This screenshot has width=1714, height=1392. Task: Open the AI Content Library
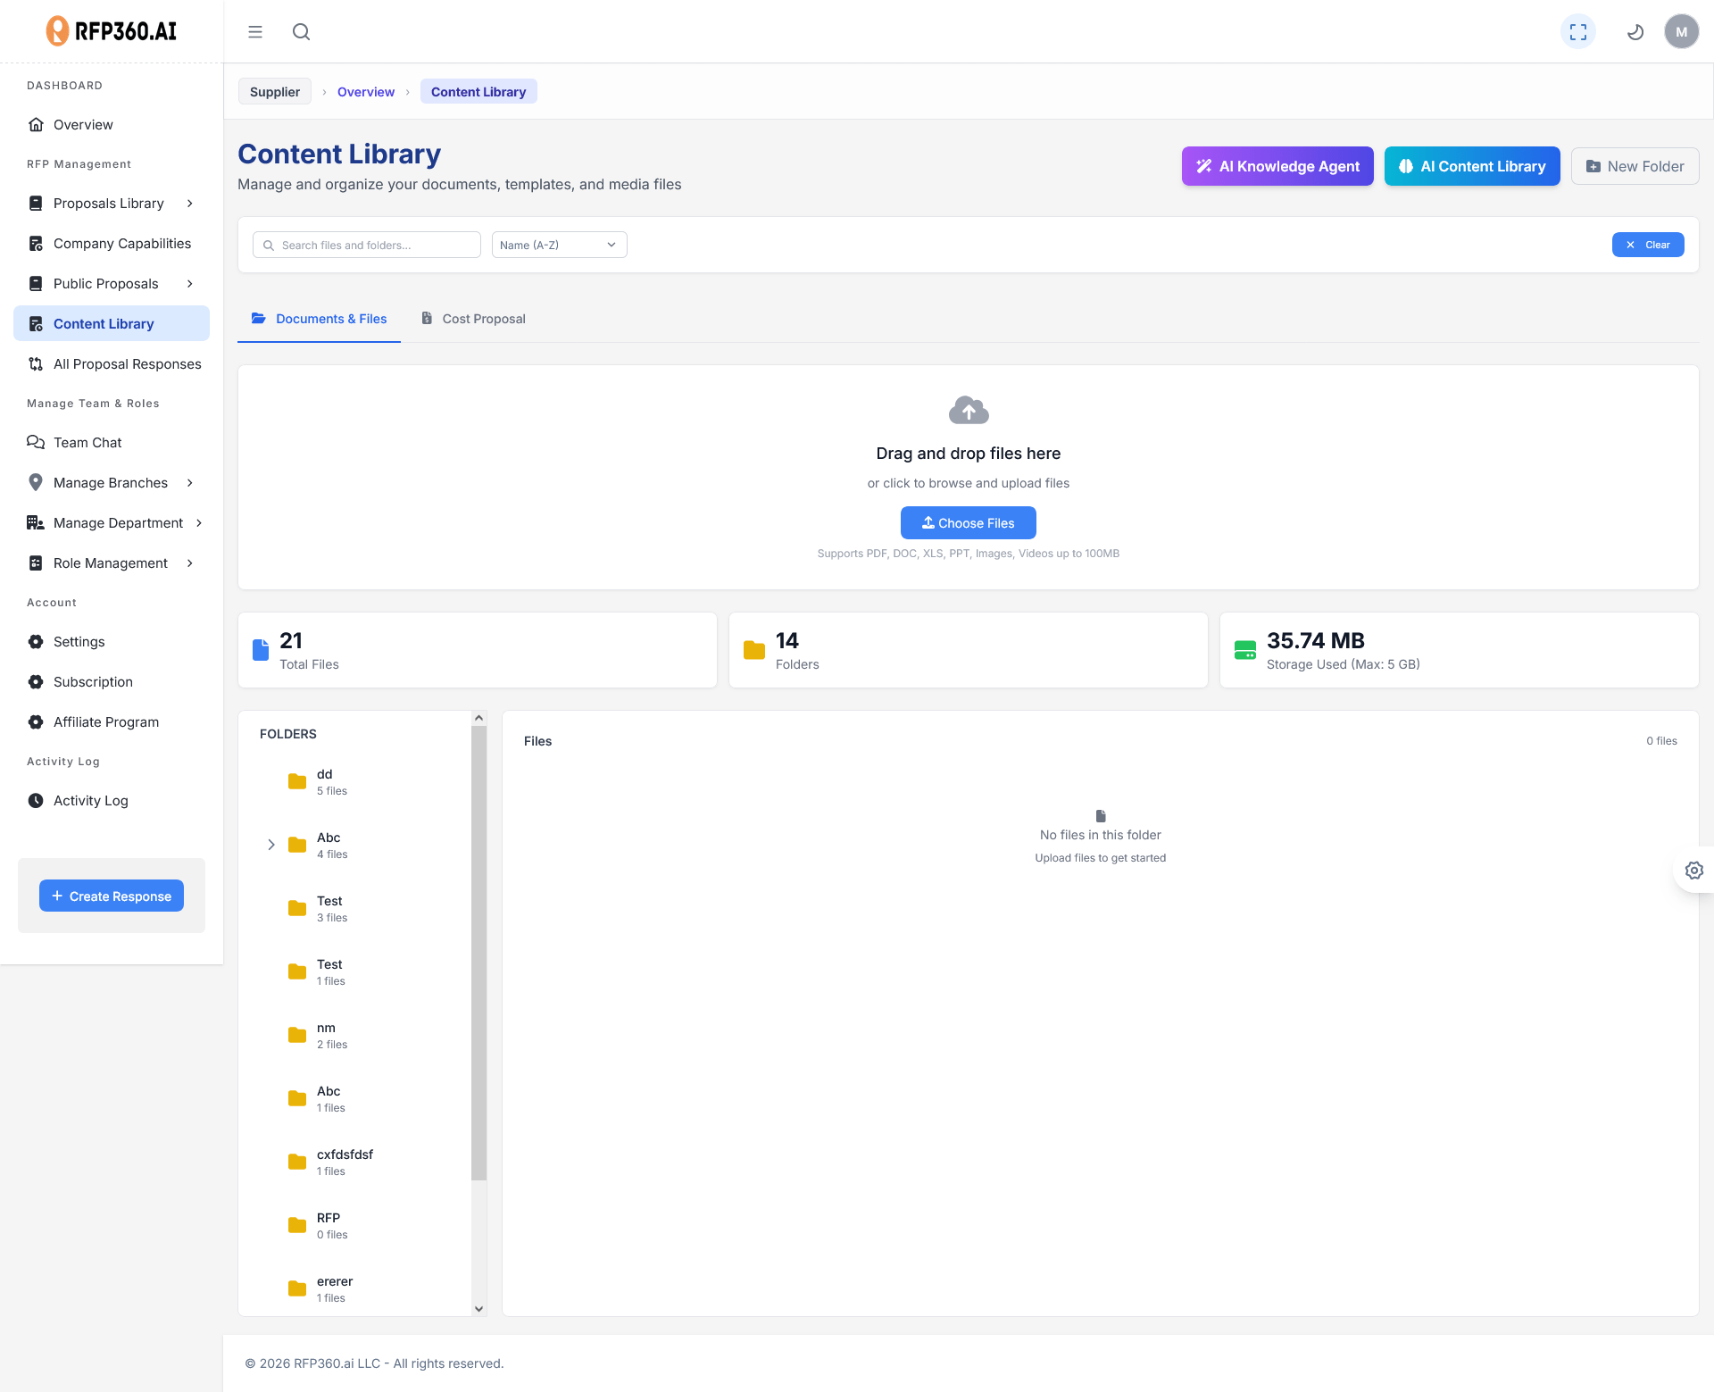click(1471, 166)
